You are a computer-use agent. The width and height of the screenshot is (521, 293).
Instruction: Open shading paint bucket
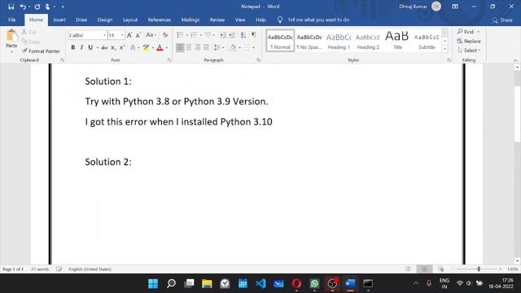point(233,47)
